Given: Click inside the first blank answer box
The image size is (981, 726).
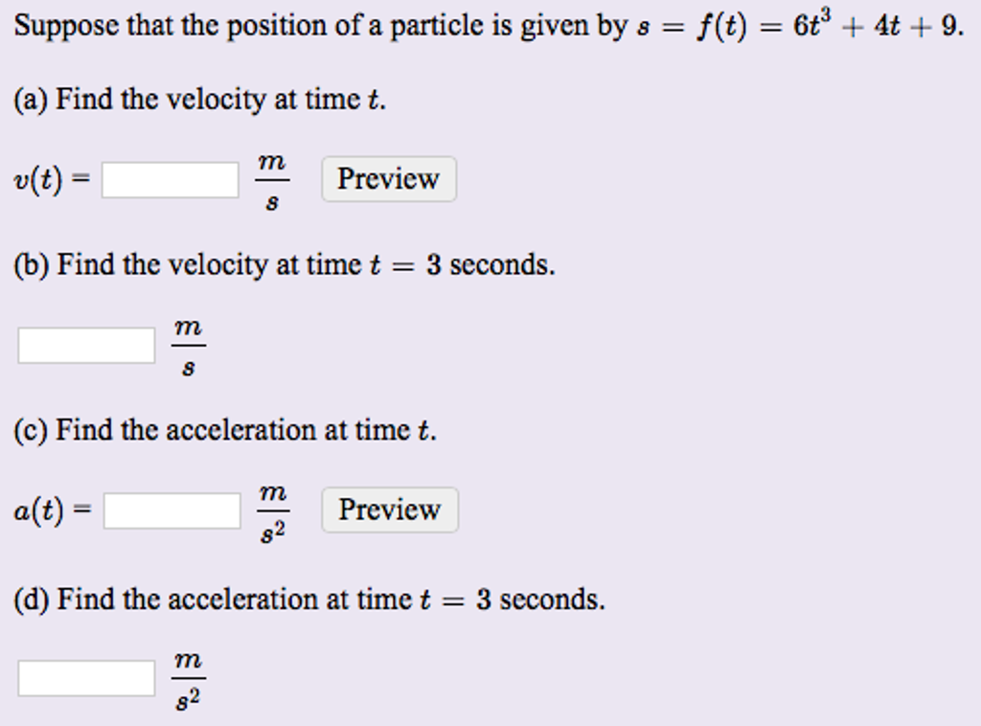Looking at the screenshot, I should [171, 178].
